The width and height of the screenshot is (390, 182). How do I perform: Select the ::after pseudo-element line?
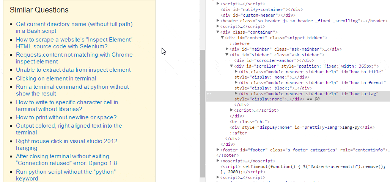(238, 133)
